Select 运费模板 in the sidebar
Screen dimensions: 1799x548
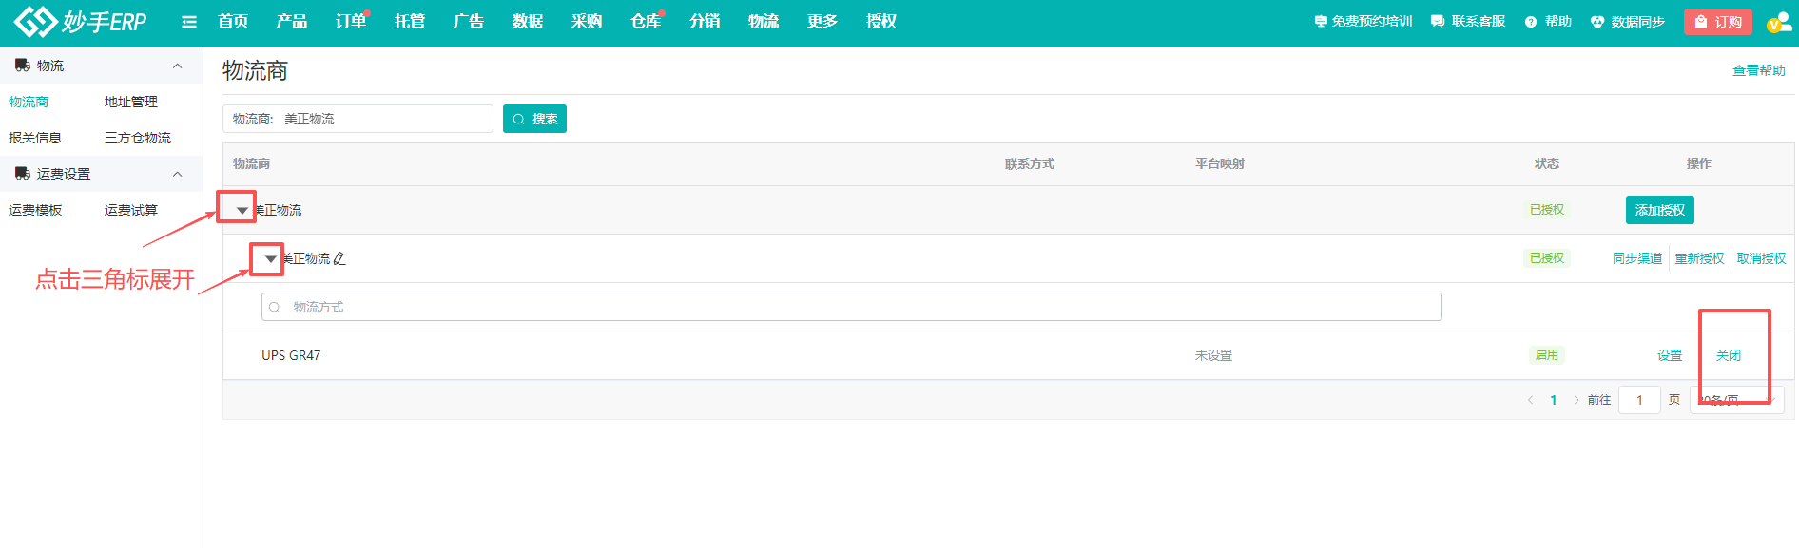35,210
